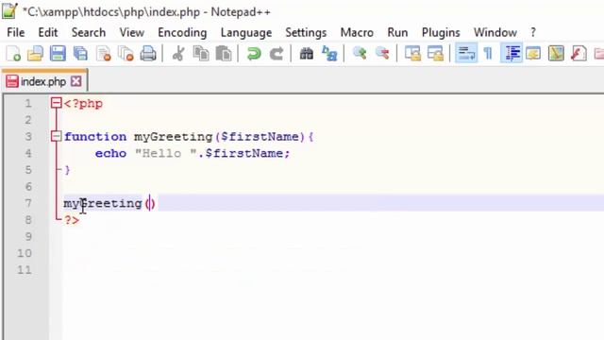Toggle Word Wrap toolbar icon
This screenshot has height=340, width=604.
coord(466,54)
